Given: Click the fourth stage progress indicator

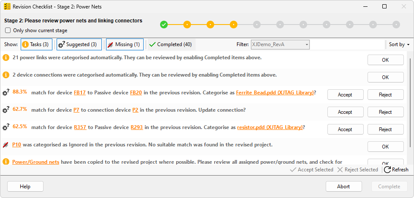Looking at the screenshot, I should [233, 25].
